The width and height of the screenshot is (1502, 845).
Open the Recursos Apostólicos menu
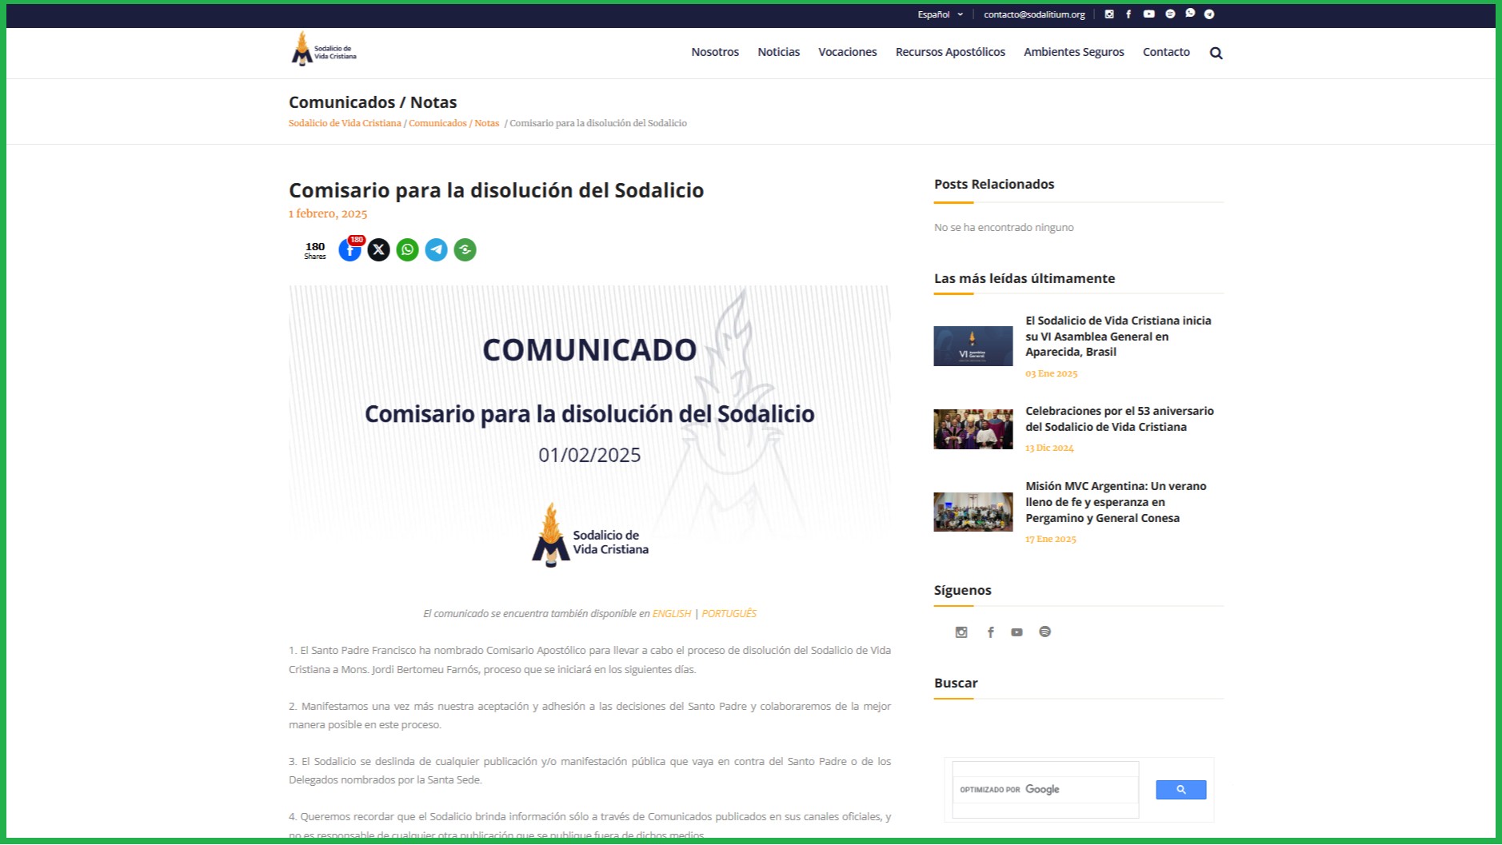point(950,52)
